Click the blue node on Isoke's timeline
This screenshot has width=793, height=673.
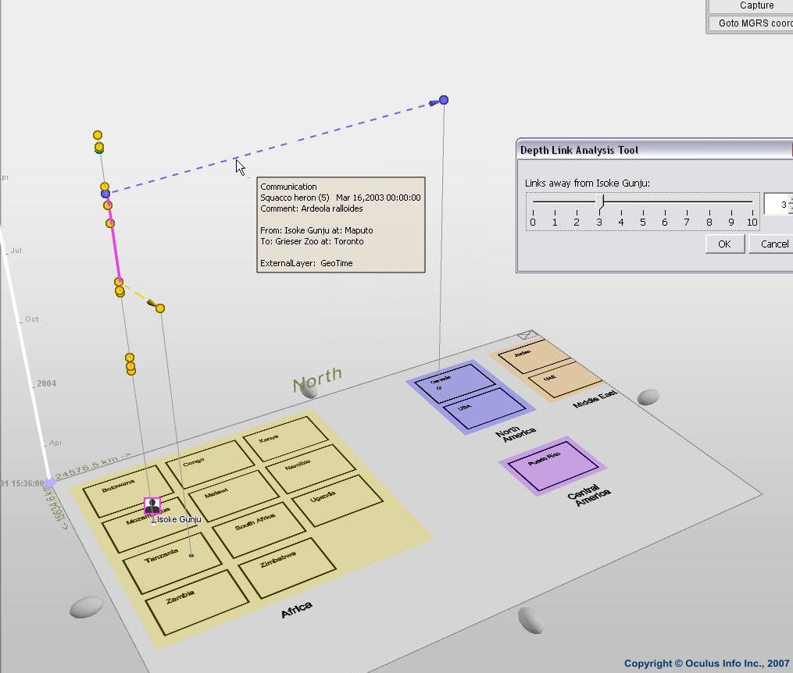point(105,194)
